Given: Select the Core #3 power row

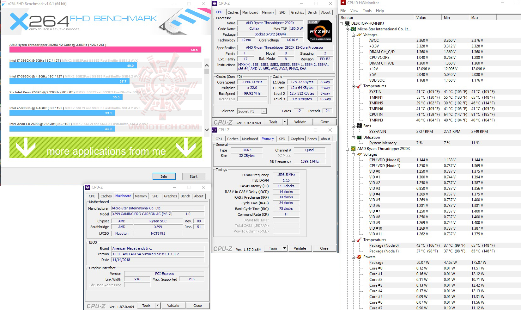Looking at the screenshot, I should [430, 285].
